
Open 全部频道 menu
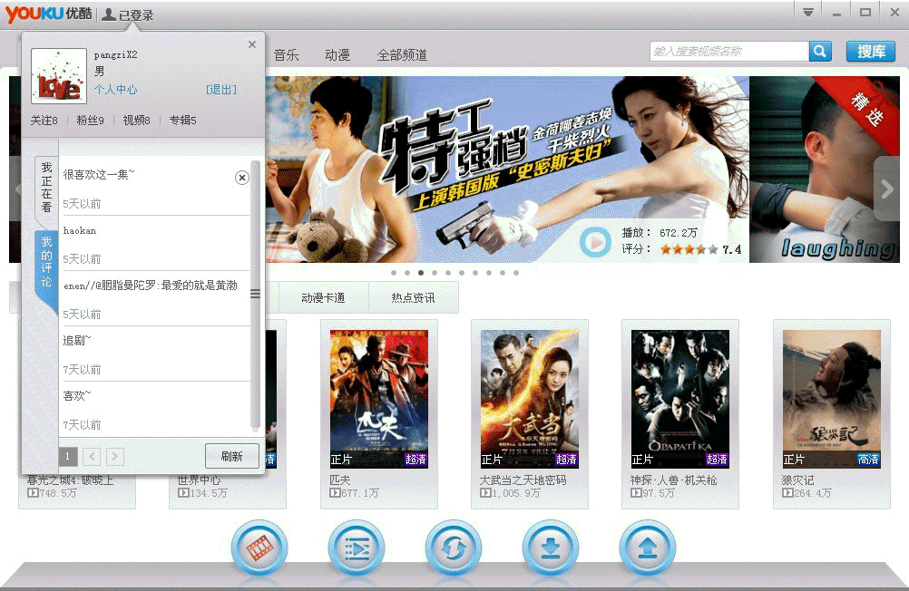pyautogui.click(x=402, y=55)
